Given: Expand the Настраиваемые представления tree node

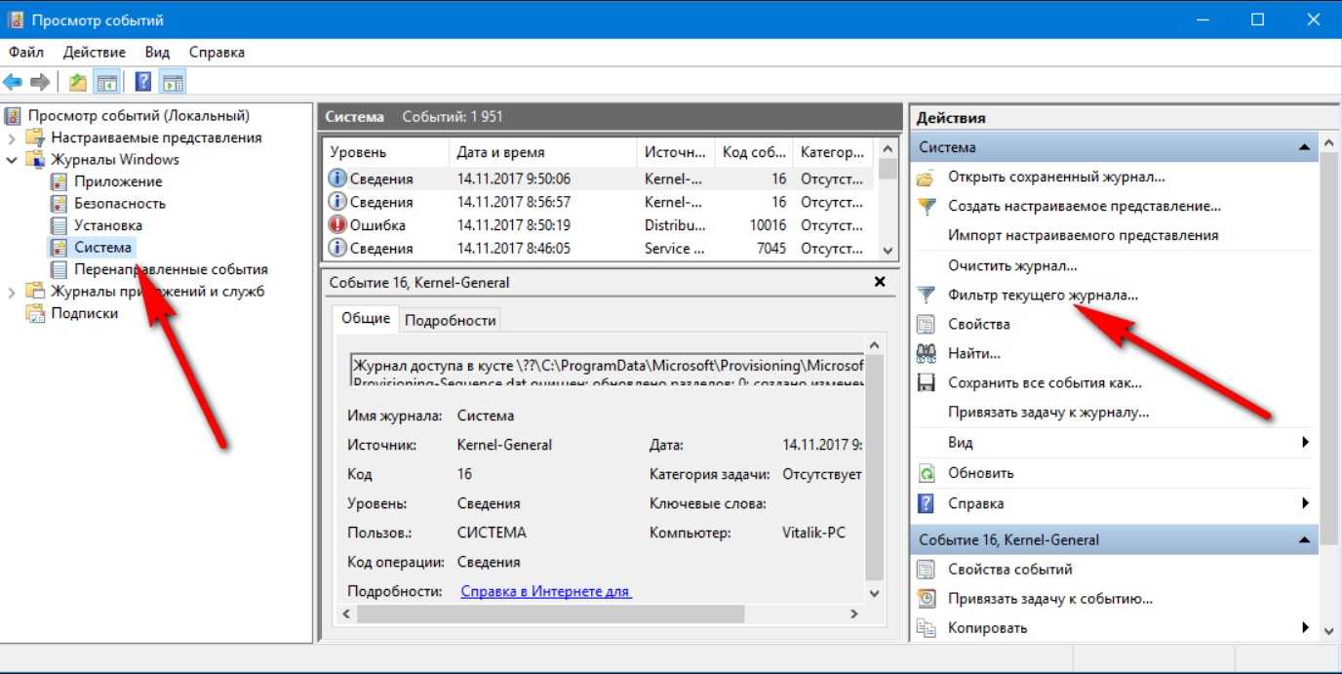Looking at the screenshot, I should [x=12, y=139].
